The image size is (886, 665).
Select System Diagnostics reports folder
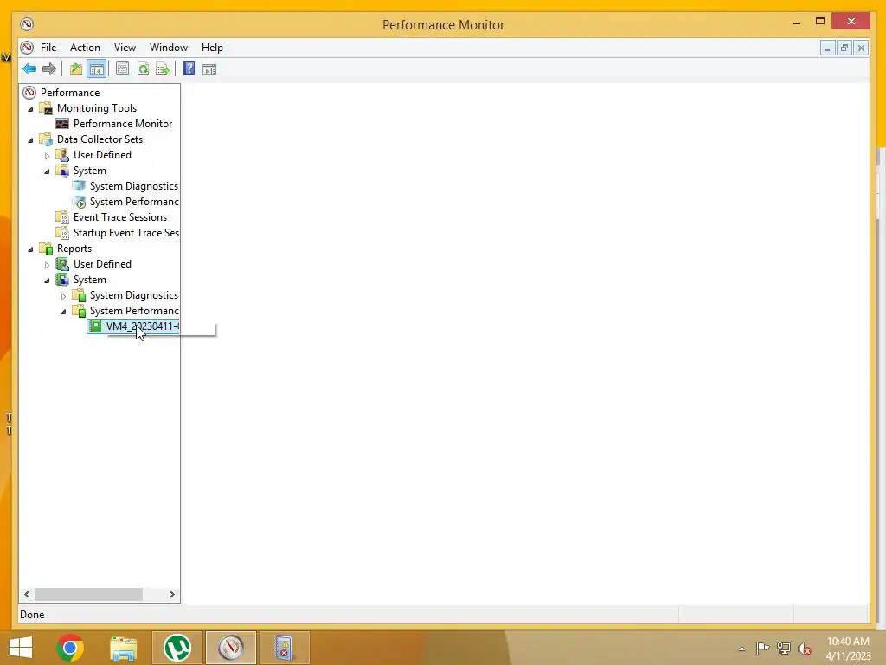tap(134, 295)
